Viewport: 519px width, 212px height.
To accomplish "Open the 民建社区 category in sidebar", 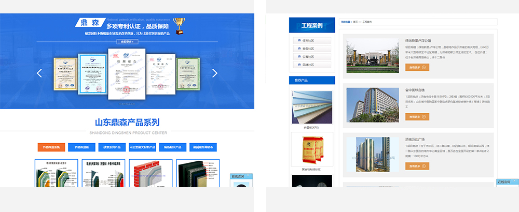I will click(x=312, y=65).
